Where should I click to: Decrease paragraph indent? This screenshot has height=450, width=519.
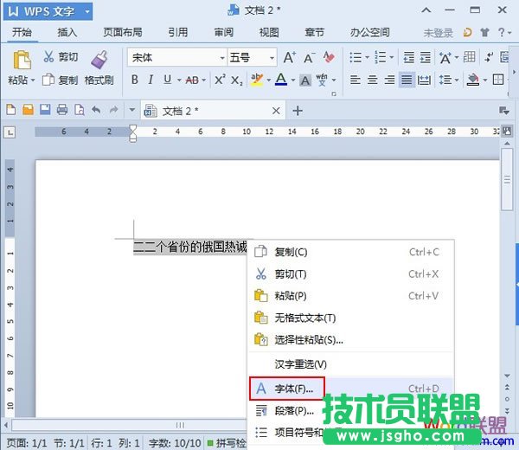tap(409, 58)
